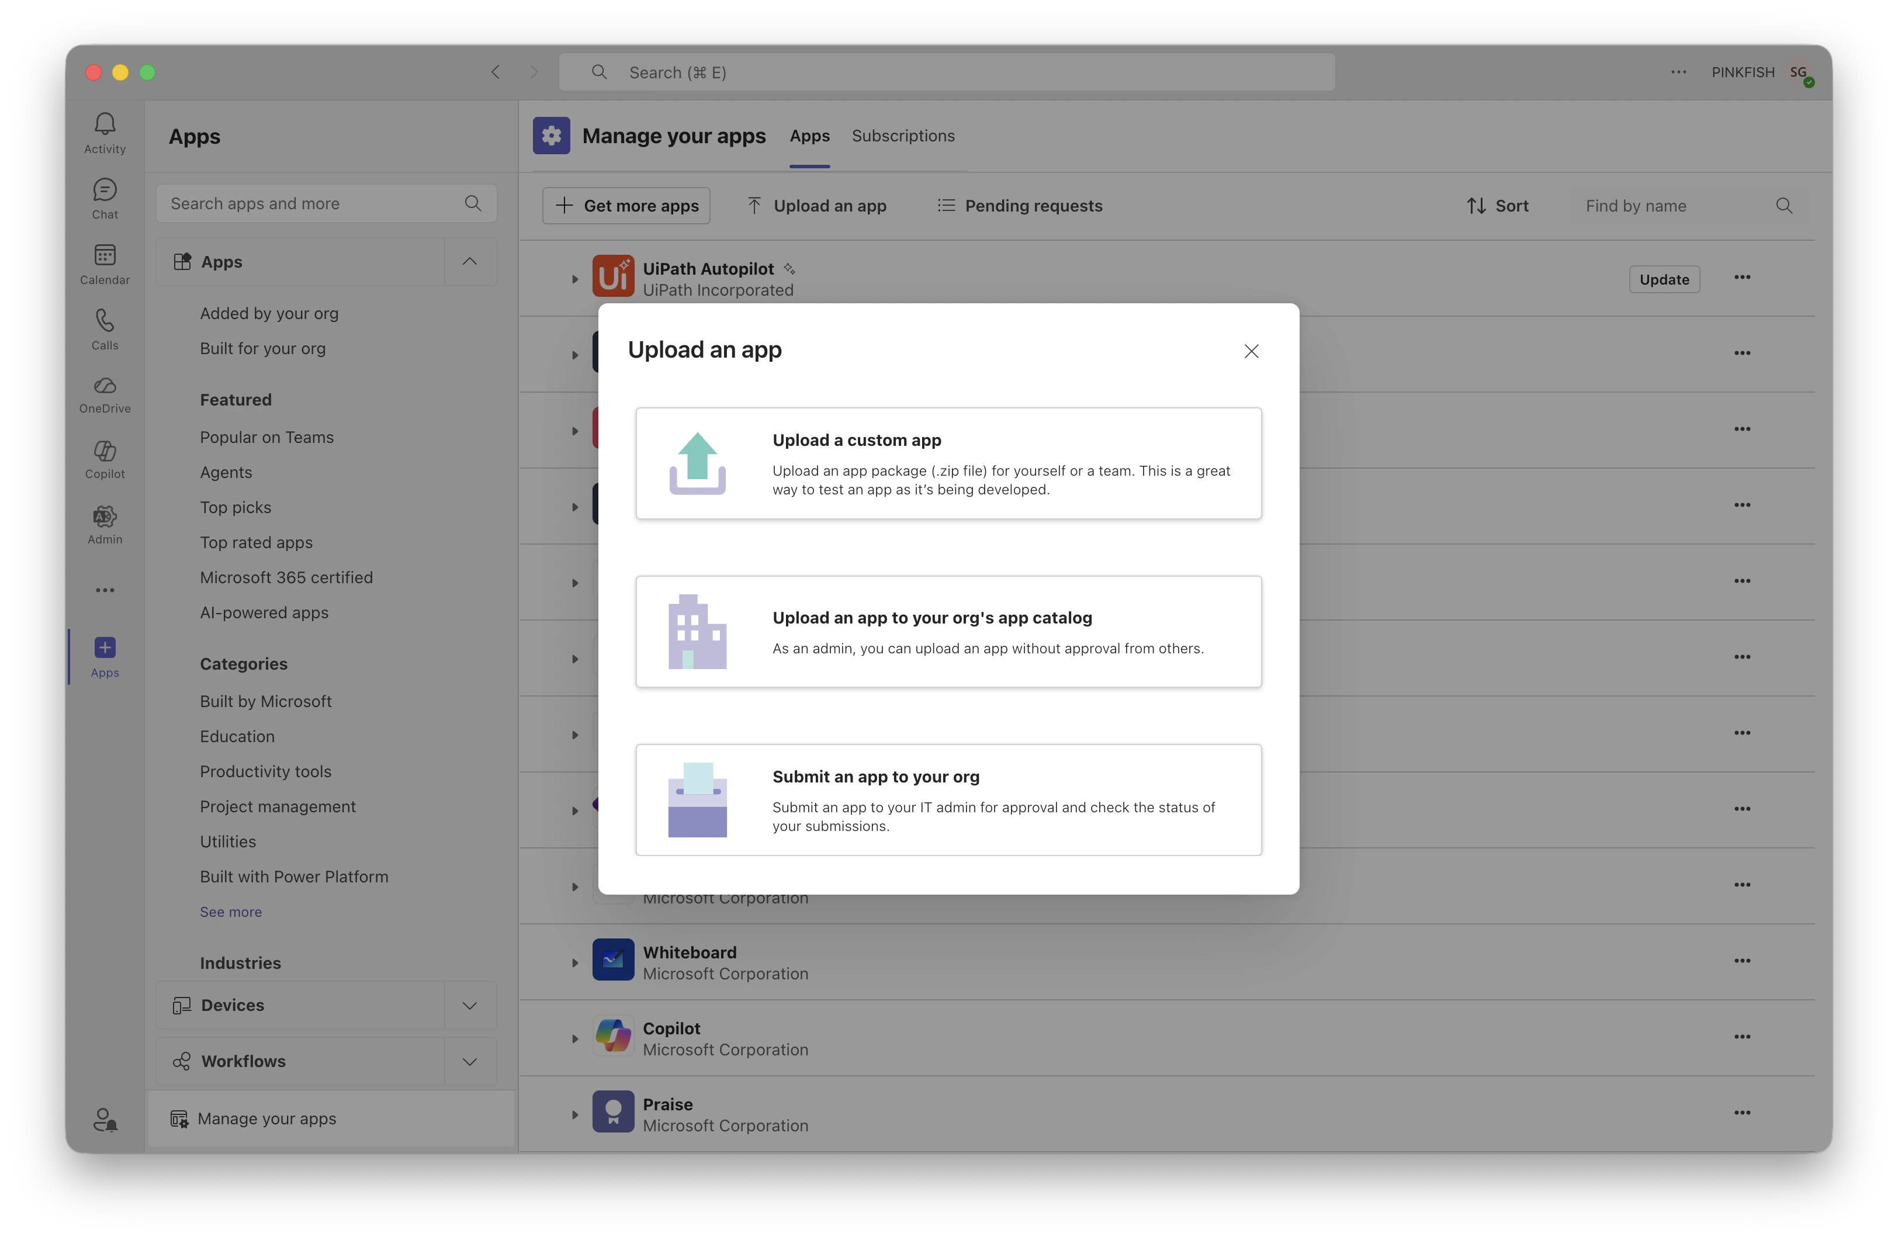Reveal more apps via the ellipsis sidebar icon
This screenshot has width=1898, height=1240.
(105, 590)
